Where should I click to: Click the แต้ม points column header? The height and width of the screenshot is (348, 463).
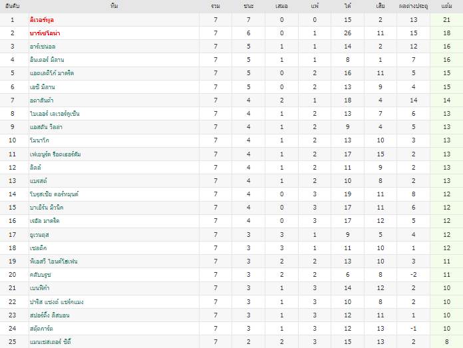[446, 6]
